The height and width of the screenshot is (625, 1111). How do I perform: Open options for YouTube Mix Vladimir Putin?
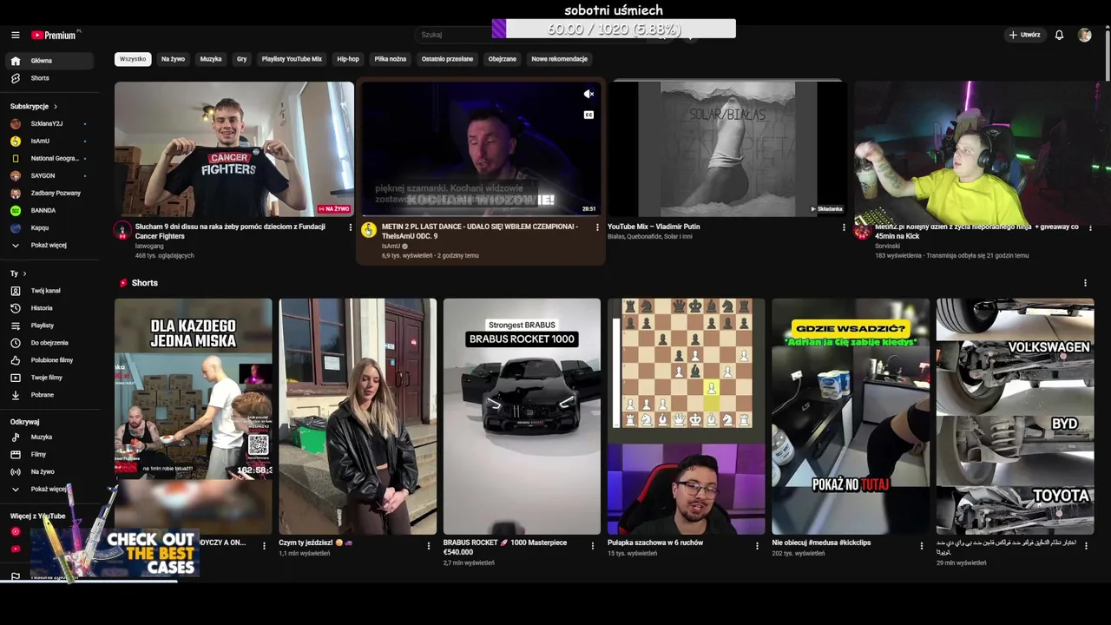coord(844,227)
